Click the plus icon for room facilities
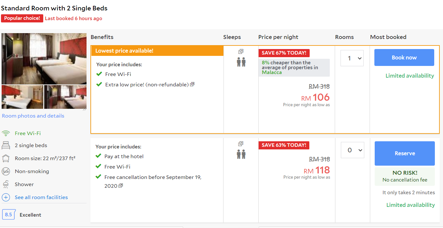 point(6,197)
